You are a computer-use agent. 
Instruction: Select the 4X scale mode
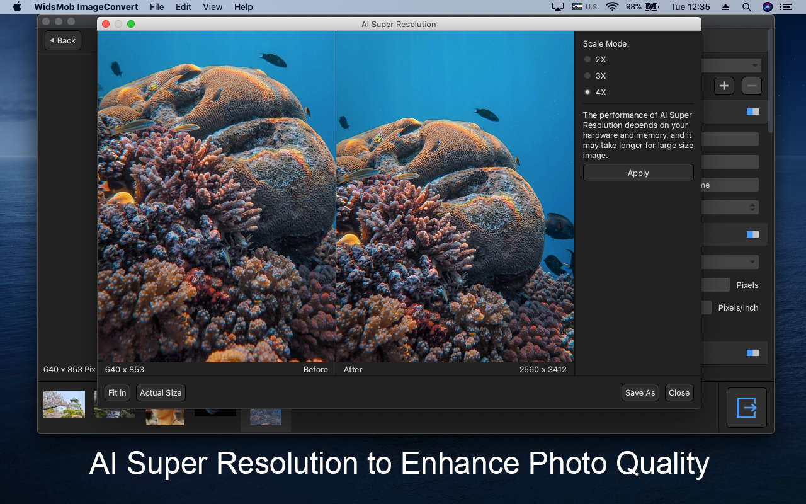(x=587, y=92)
